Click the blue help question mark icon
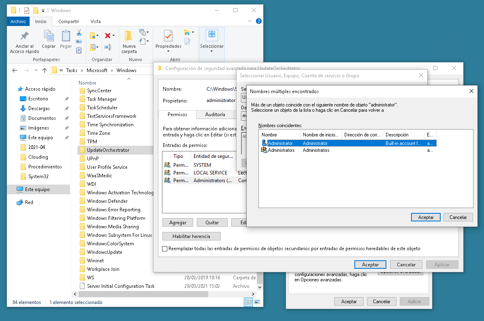 259,21
